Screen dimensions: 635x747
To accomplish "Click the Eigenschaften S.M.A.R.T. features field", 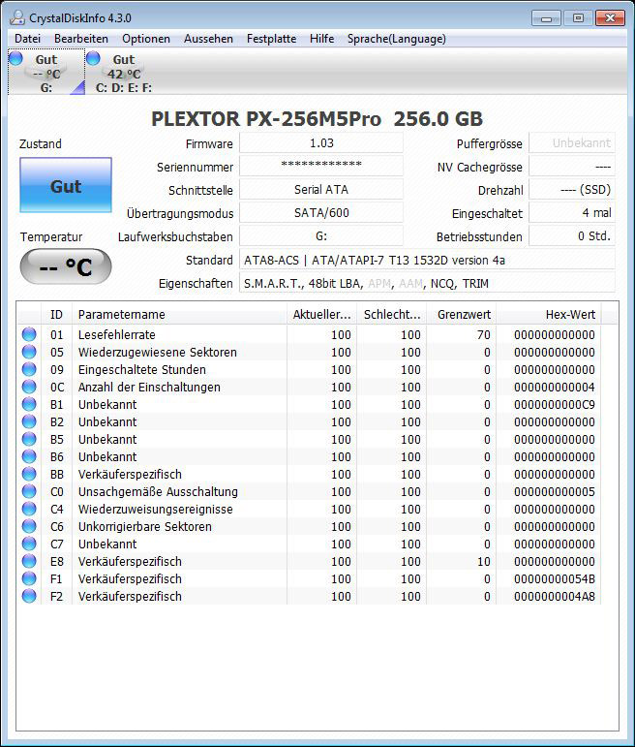I will (427, 284).
